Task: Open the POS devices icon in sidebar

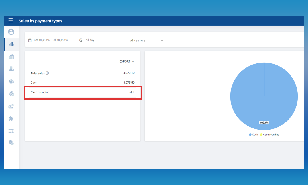Action: point(11,106)
